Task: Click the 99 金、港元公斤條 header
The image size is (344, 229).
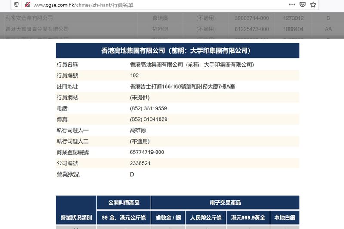Action: pos(124,217)
